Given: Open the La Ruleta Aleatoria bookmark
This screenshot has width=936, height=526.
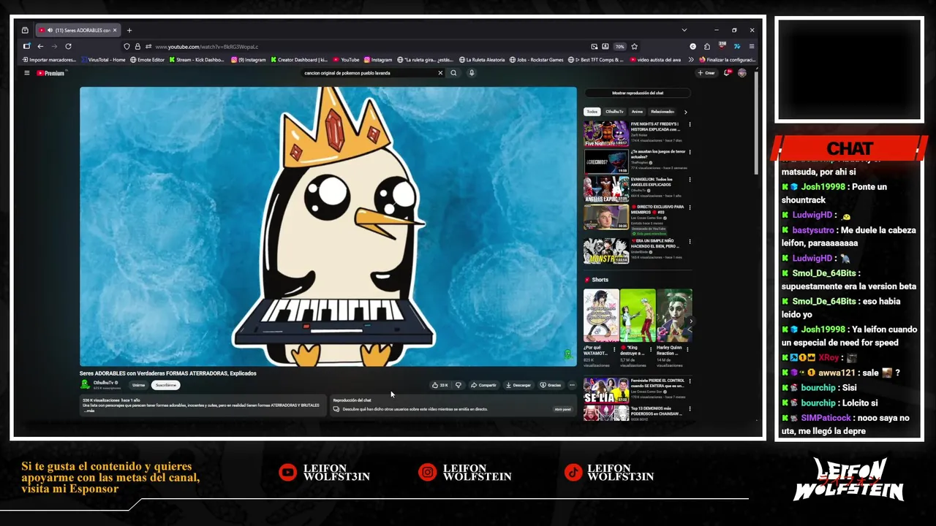Looking at the screenshot, I should point(481,60).
